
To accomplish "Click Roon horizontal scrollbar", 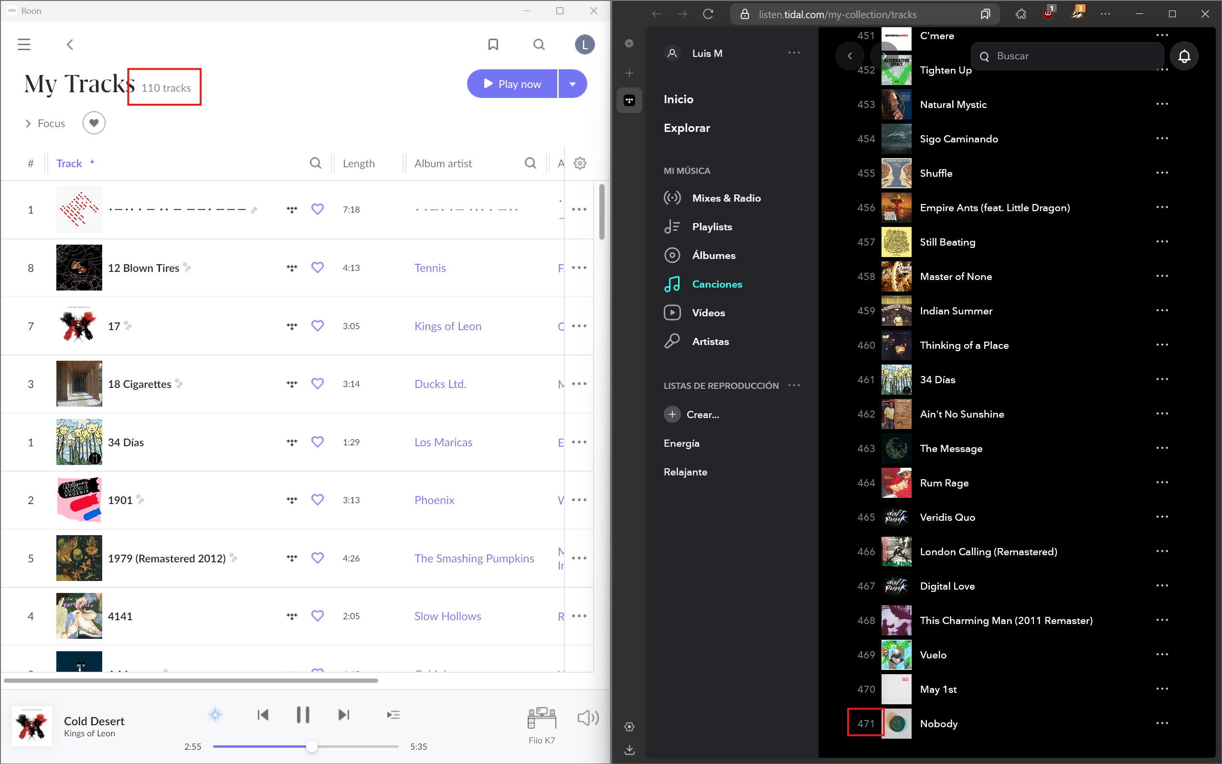I will [191, 681].
